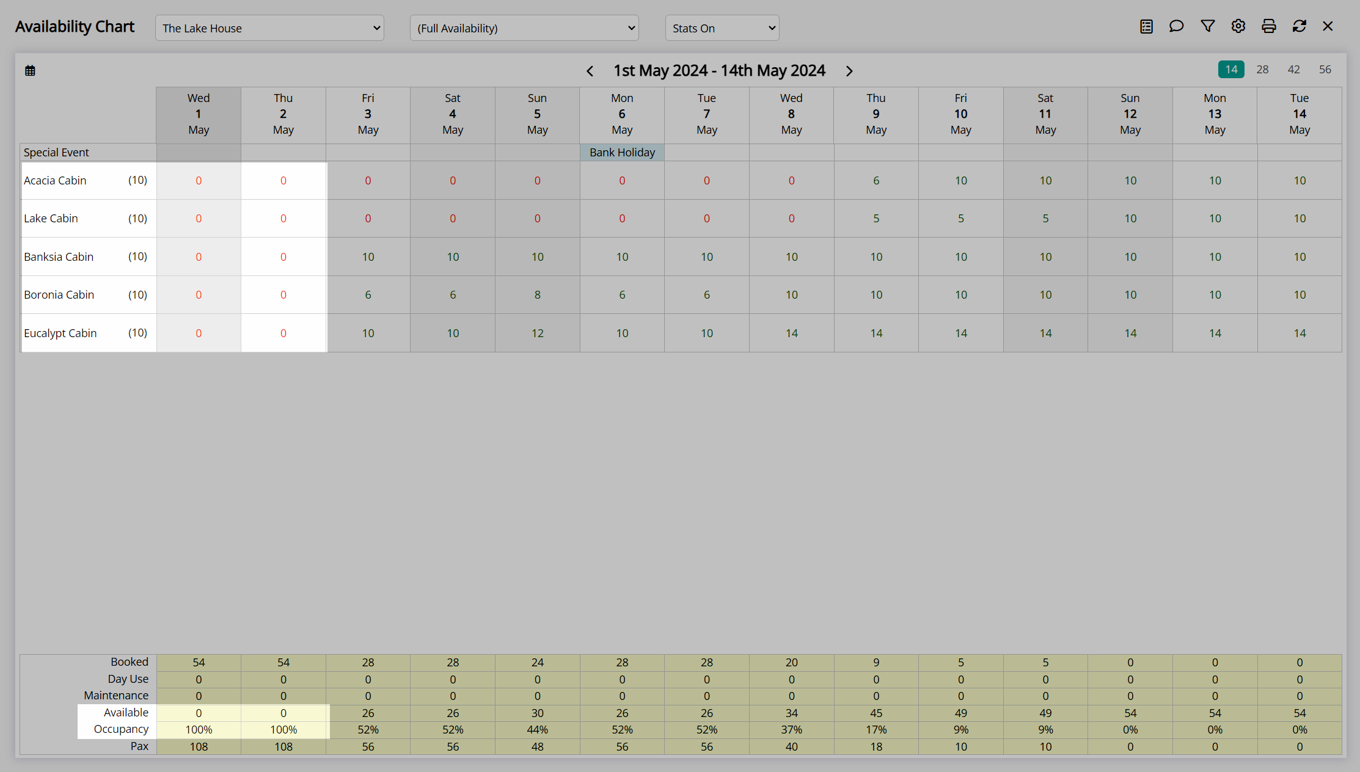
Task: Open the filter funnel icon
Action: (x=1207, y=26)
